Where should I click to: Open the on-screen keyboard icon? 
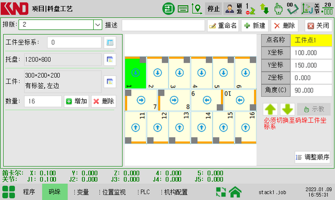click(x=183, y=9)
